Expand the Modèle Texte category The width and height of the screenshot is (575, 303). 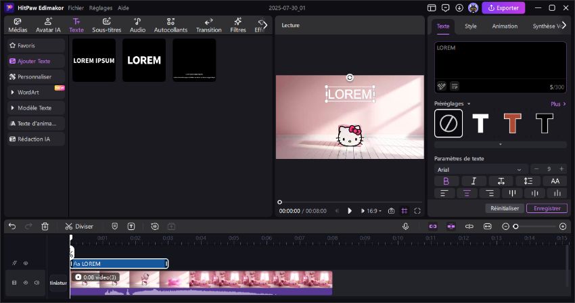[36, 108]
